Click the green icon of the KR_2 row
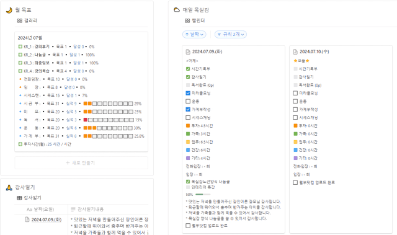This screenshot has height=235, width=397. (x=20, y=55)
